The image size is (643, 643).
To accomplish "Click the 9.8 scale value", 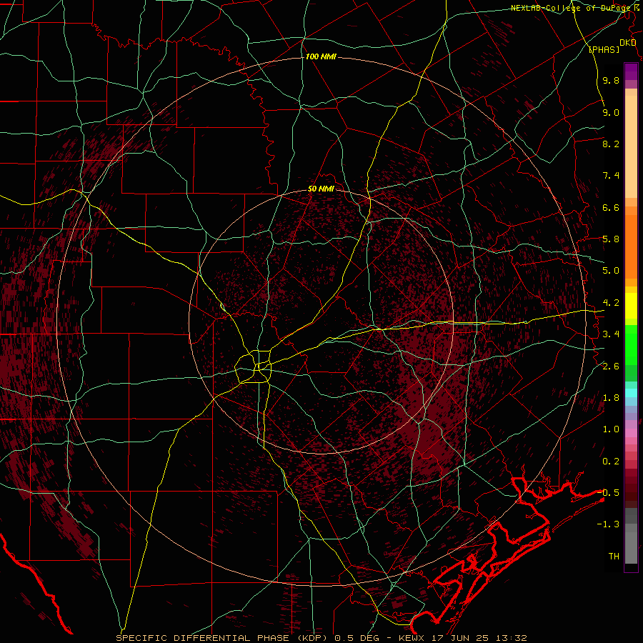I will tap(611, 80).
